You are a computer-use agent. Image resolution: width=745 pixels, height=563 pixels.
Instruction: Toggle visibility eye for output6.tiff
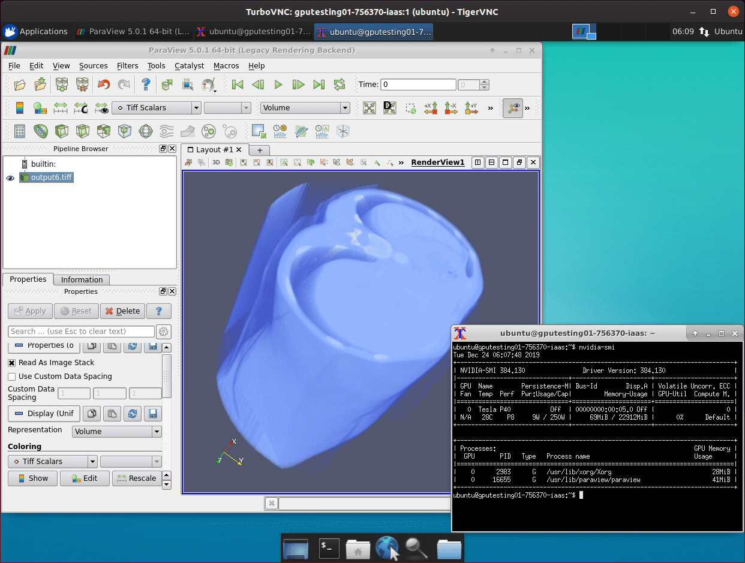pos(10,177)
